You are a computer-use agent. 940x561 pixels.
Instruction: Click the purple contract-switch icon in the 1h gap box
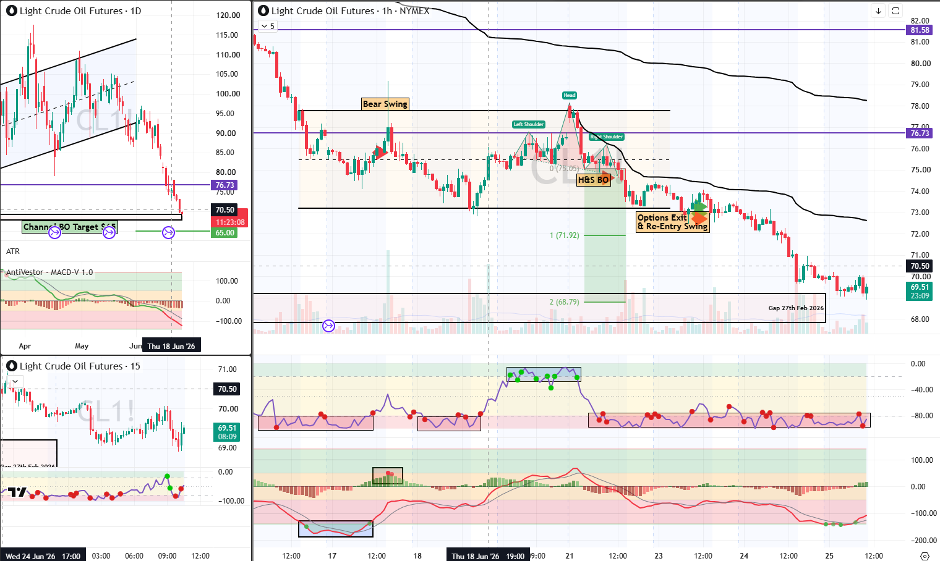(x=329, y=326)
